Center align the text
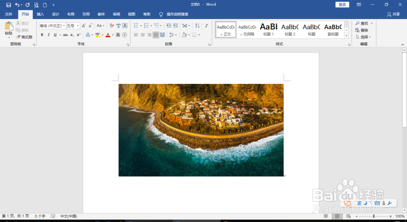Screen dimensions: 407x222 coord(142,35)
